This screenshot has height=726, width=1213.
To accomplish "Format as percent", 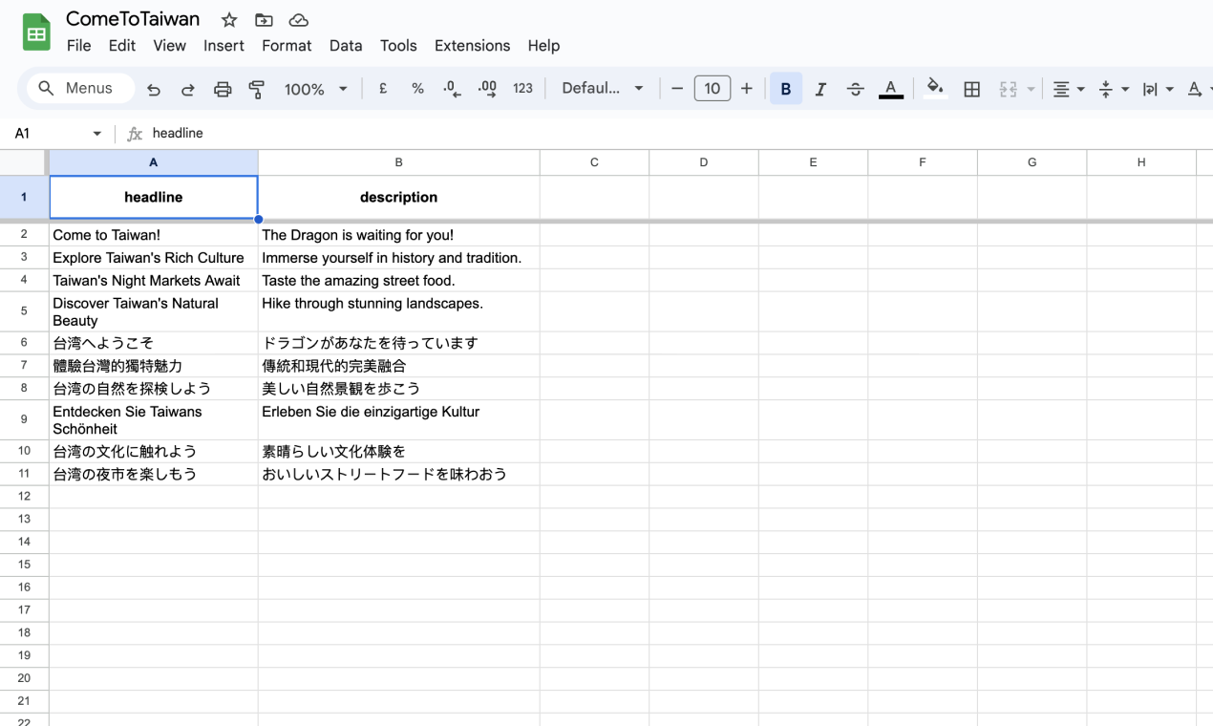I will coord(417,88).
